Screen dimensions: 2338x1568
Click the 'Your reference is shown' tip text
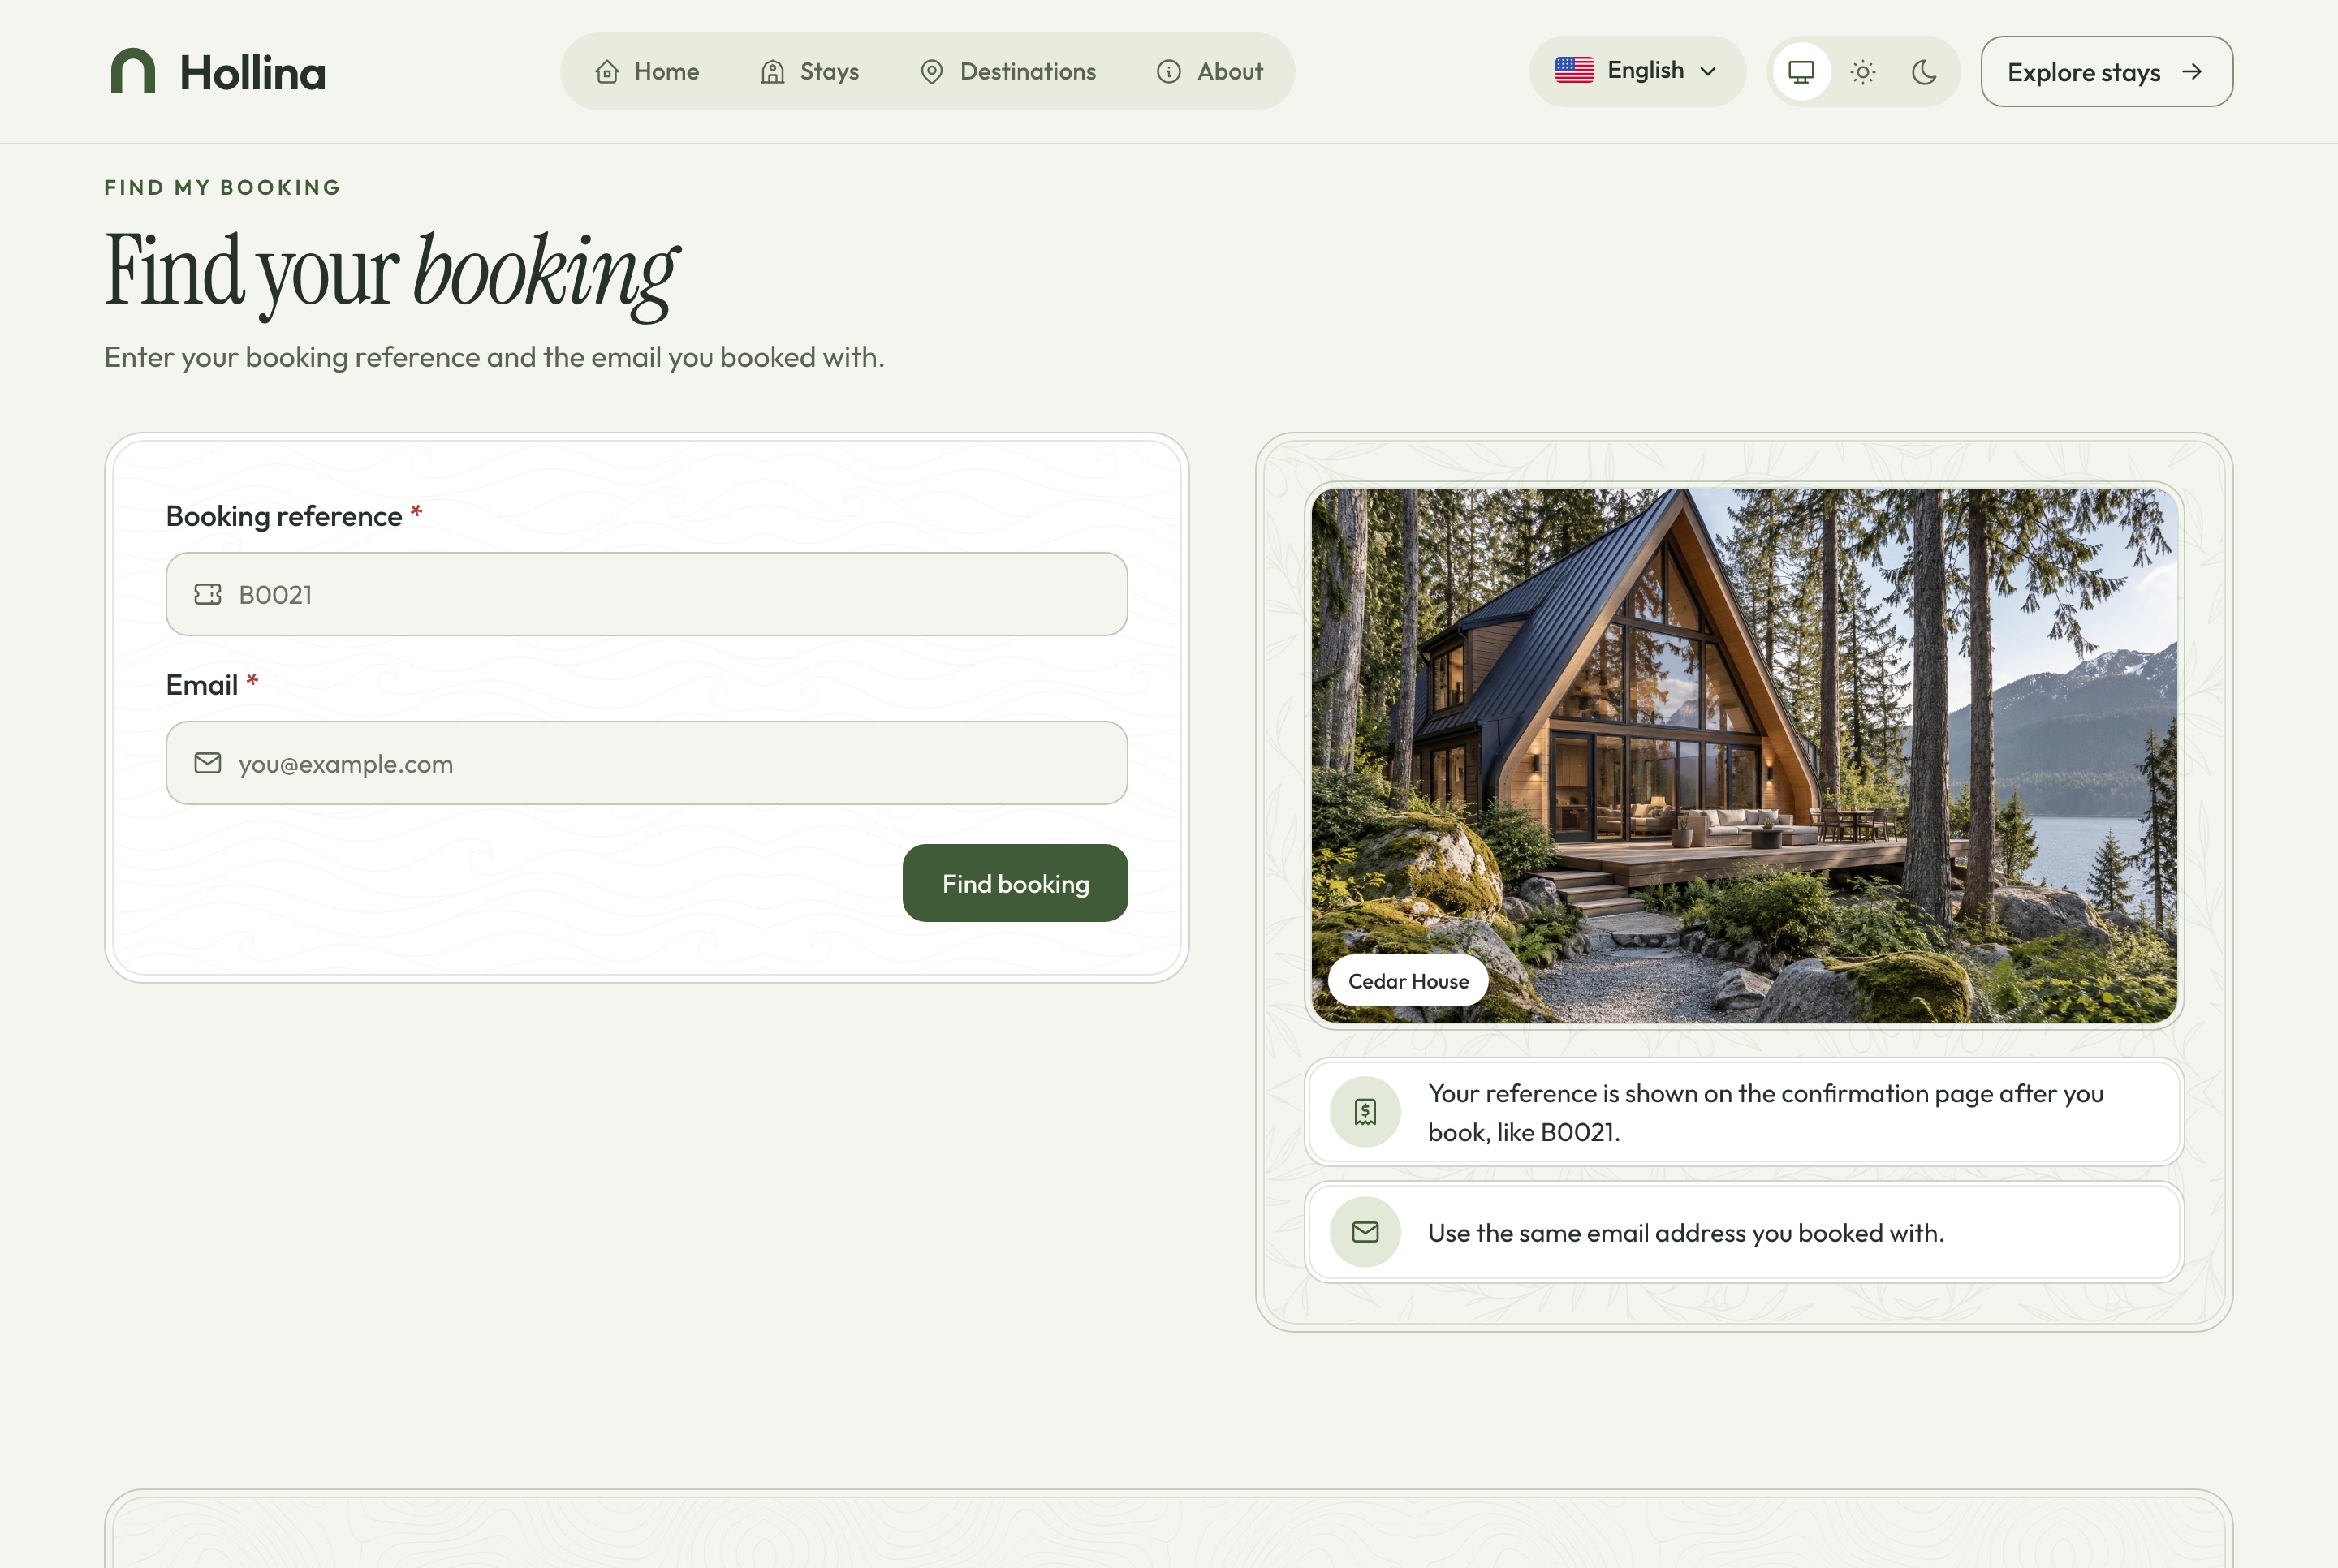[1765, 1113]
